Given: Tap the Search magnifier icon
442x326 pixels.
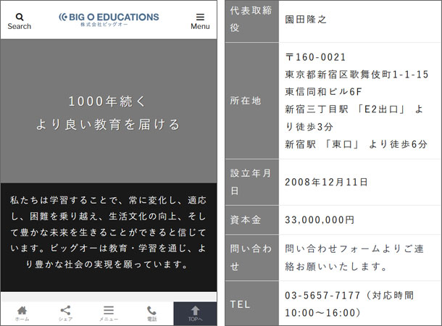Looking at the screenshot, I should 20,17.
